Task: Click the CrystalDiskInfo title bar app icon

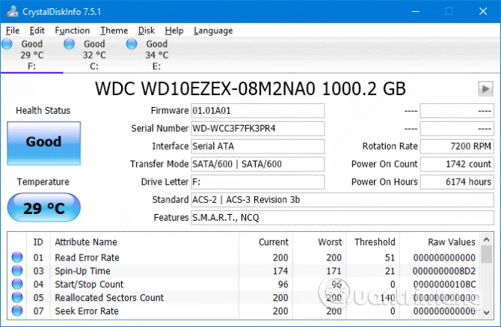Action: [13, 11]
